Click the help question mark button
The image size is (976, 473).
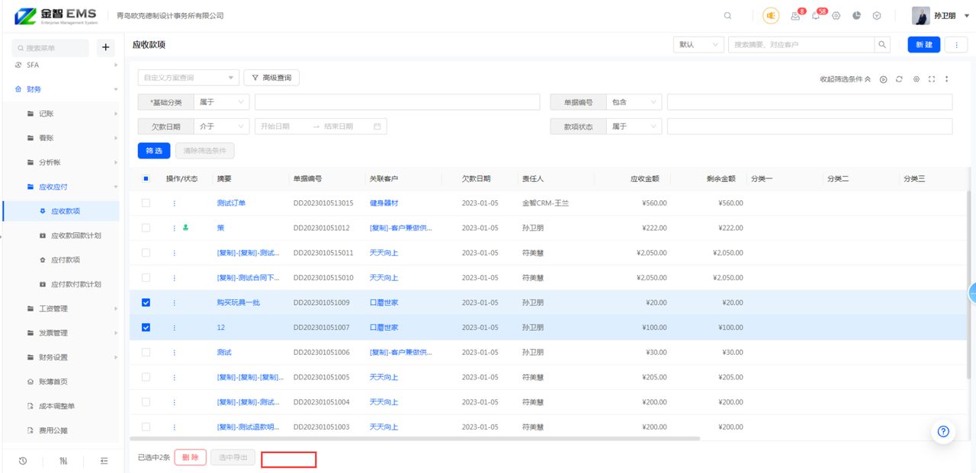pos(943,432)
